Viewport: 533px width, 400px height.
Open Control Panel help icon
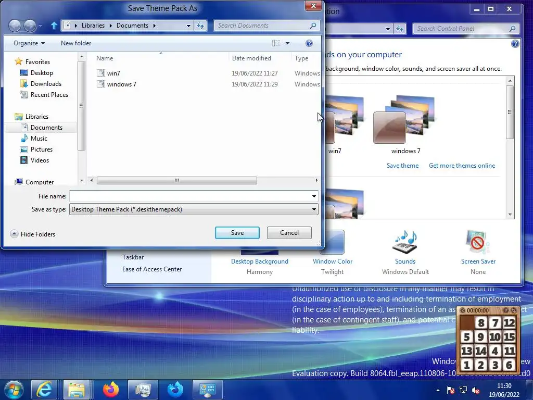tap(515, 44)
